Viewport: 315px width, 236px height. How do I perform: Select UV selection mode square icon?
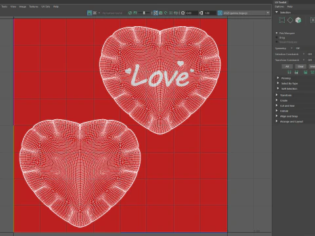point(282,20)
